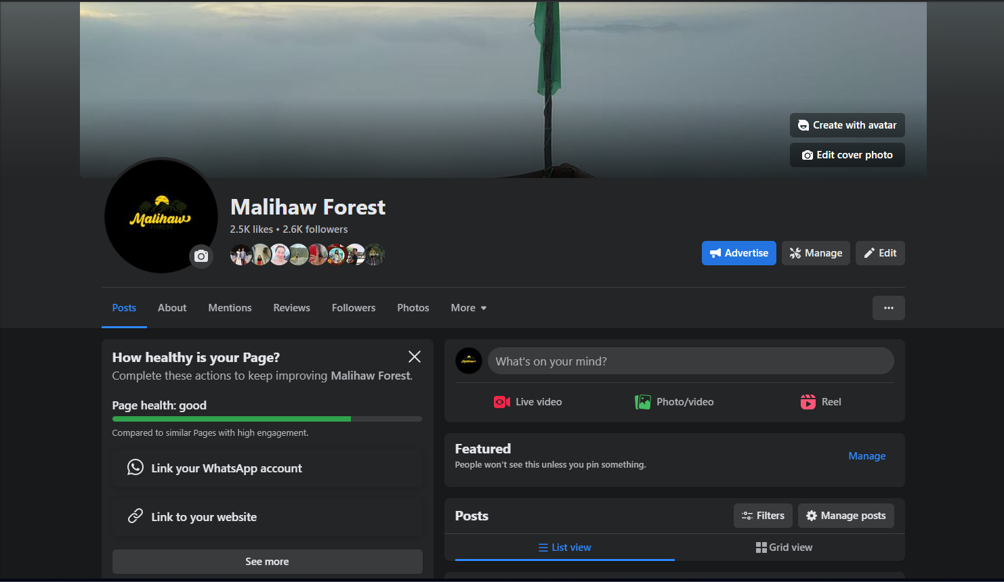The height and width of the screenshot is (582, 1004).
Task: Click See more in Page health card
Action: point(267,562)
